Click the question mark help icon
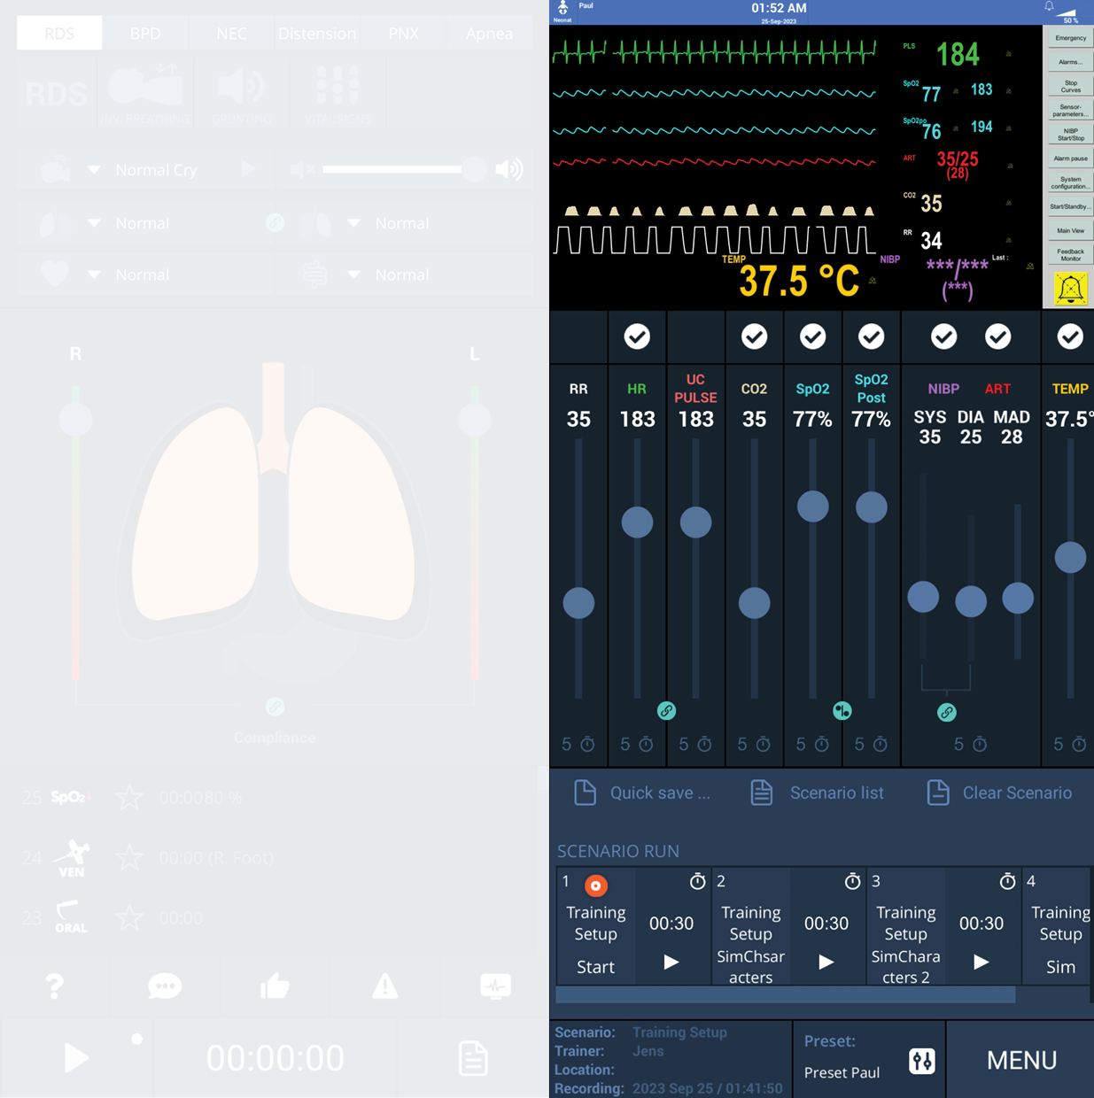Image resolution: width=1094 pixels, height=1098 pixels. point(55,986)
